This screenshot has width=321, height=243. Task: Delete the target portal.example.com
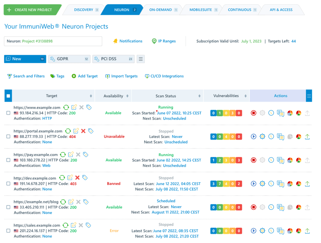(x=83, y=131)
